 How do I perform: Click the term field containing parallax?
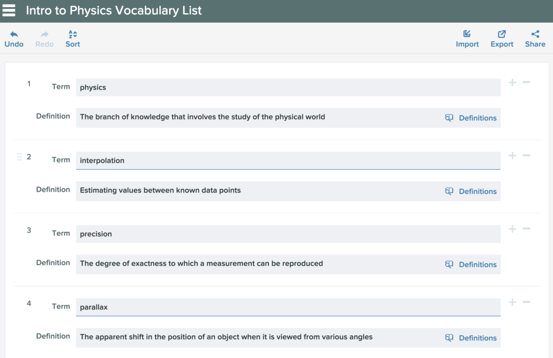288,307
